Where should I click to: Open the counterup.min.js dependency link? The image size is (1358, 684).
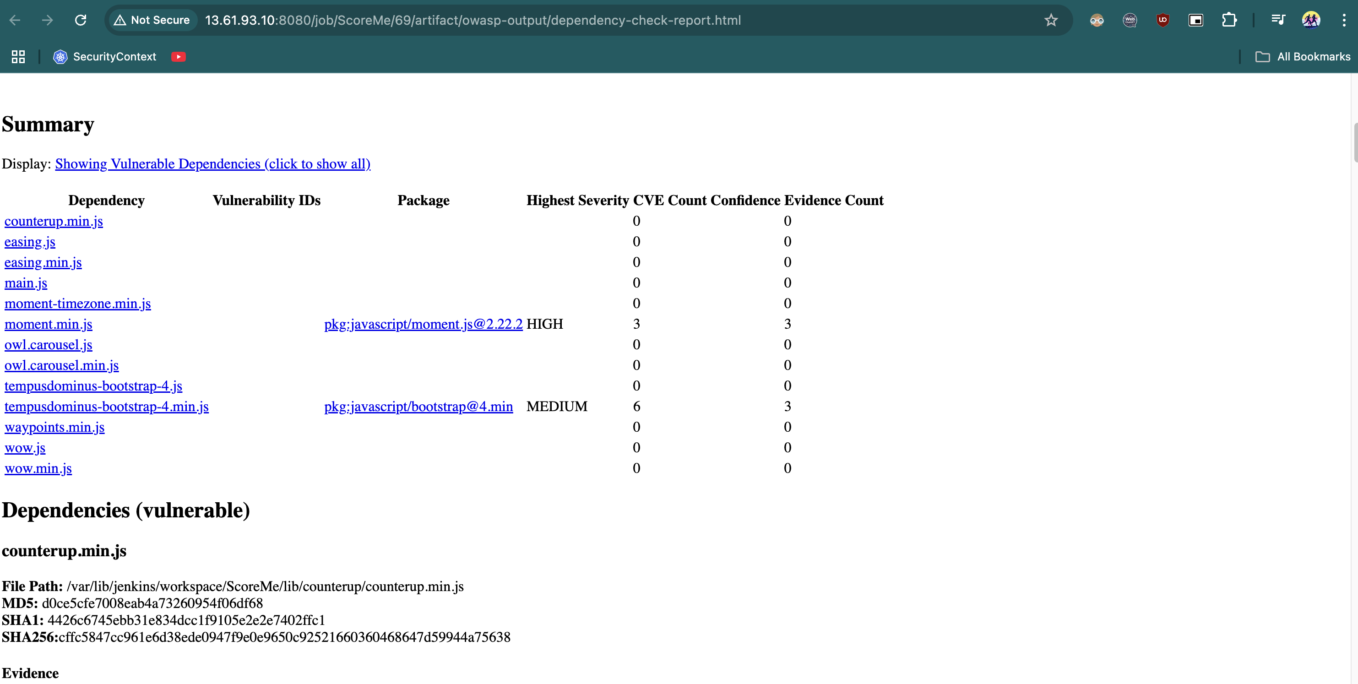coord(54,221)
